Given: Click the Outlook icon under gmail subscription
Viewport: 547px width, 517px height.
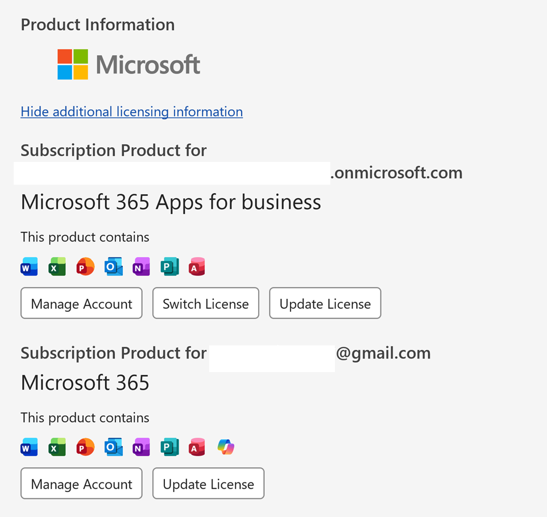Looking at the screenshot, I should click(114, 447).
